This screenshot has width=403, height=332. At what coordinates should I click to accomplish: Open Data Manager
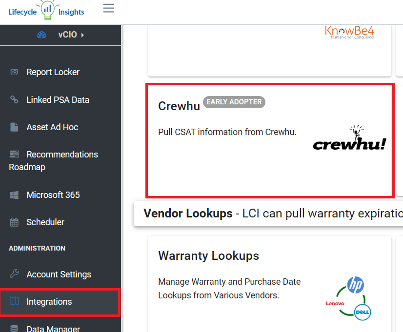[53, 329]
